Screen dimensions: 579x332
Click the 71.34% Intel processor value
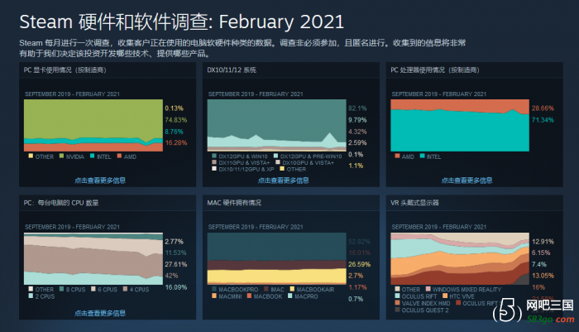543,120
